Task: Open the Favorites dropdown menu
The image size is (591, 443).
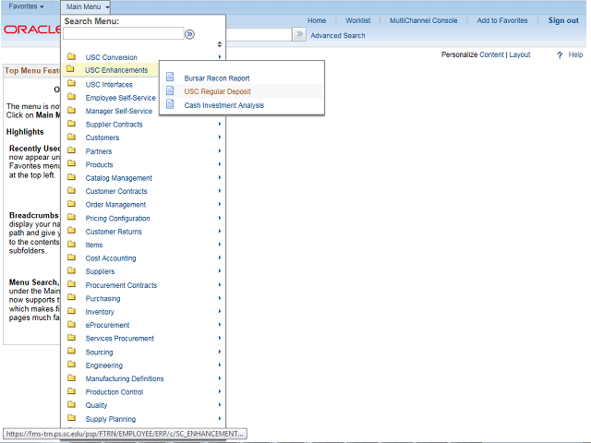Action: tap(26, 6)
